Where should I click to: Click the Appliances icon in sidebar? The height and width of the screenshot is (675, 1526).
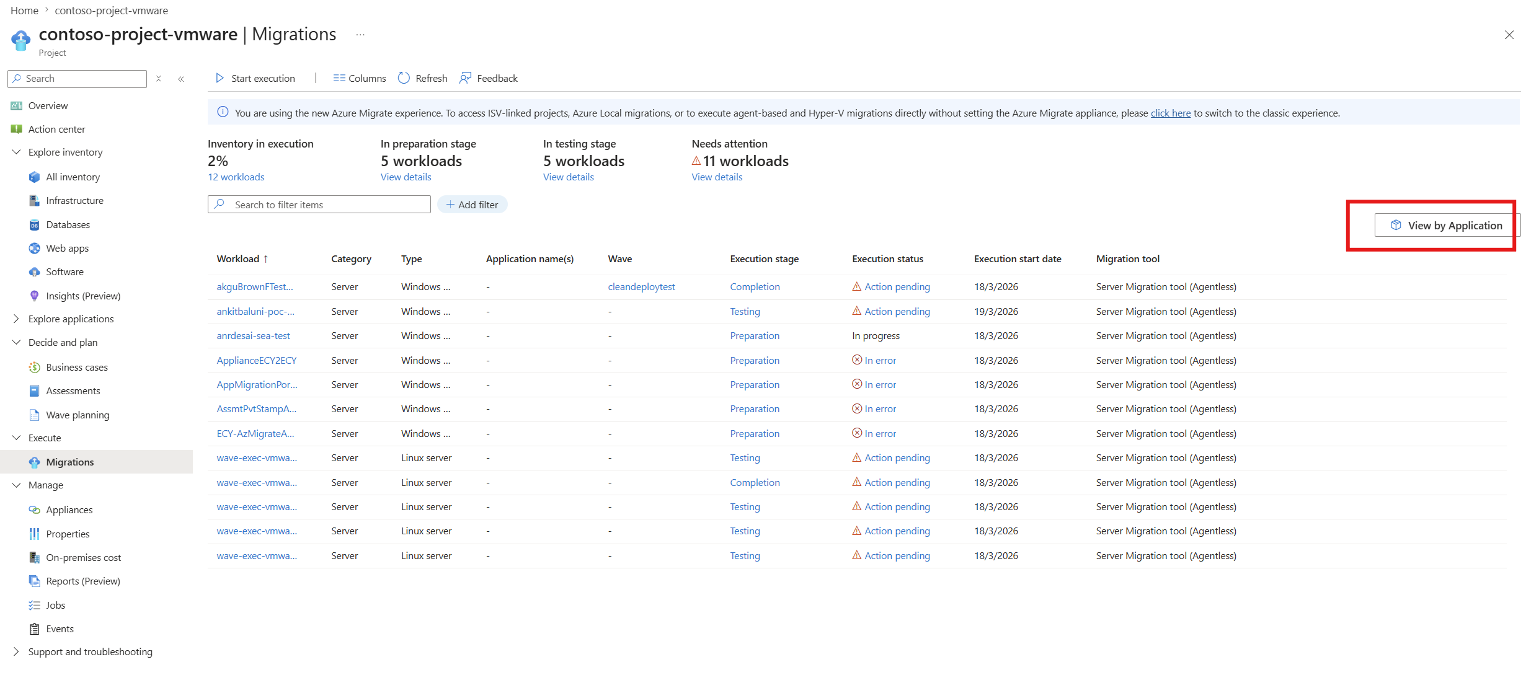tap(35, 510)
